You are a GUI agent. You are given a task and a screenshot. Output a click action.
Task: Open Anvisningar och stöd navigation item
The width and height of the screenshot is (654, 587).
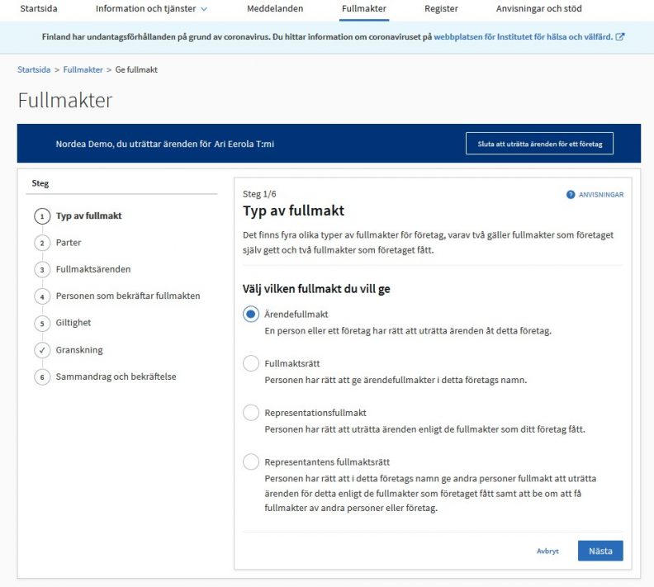[538, 8]
